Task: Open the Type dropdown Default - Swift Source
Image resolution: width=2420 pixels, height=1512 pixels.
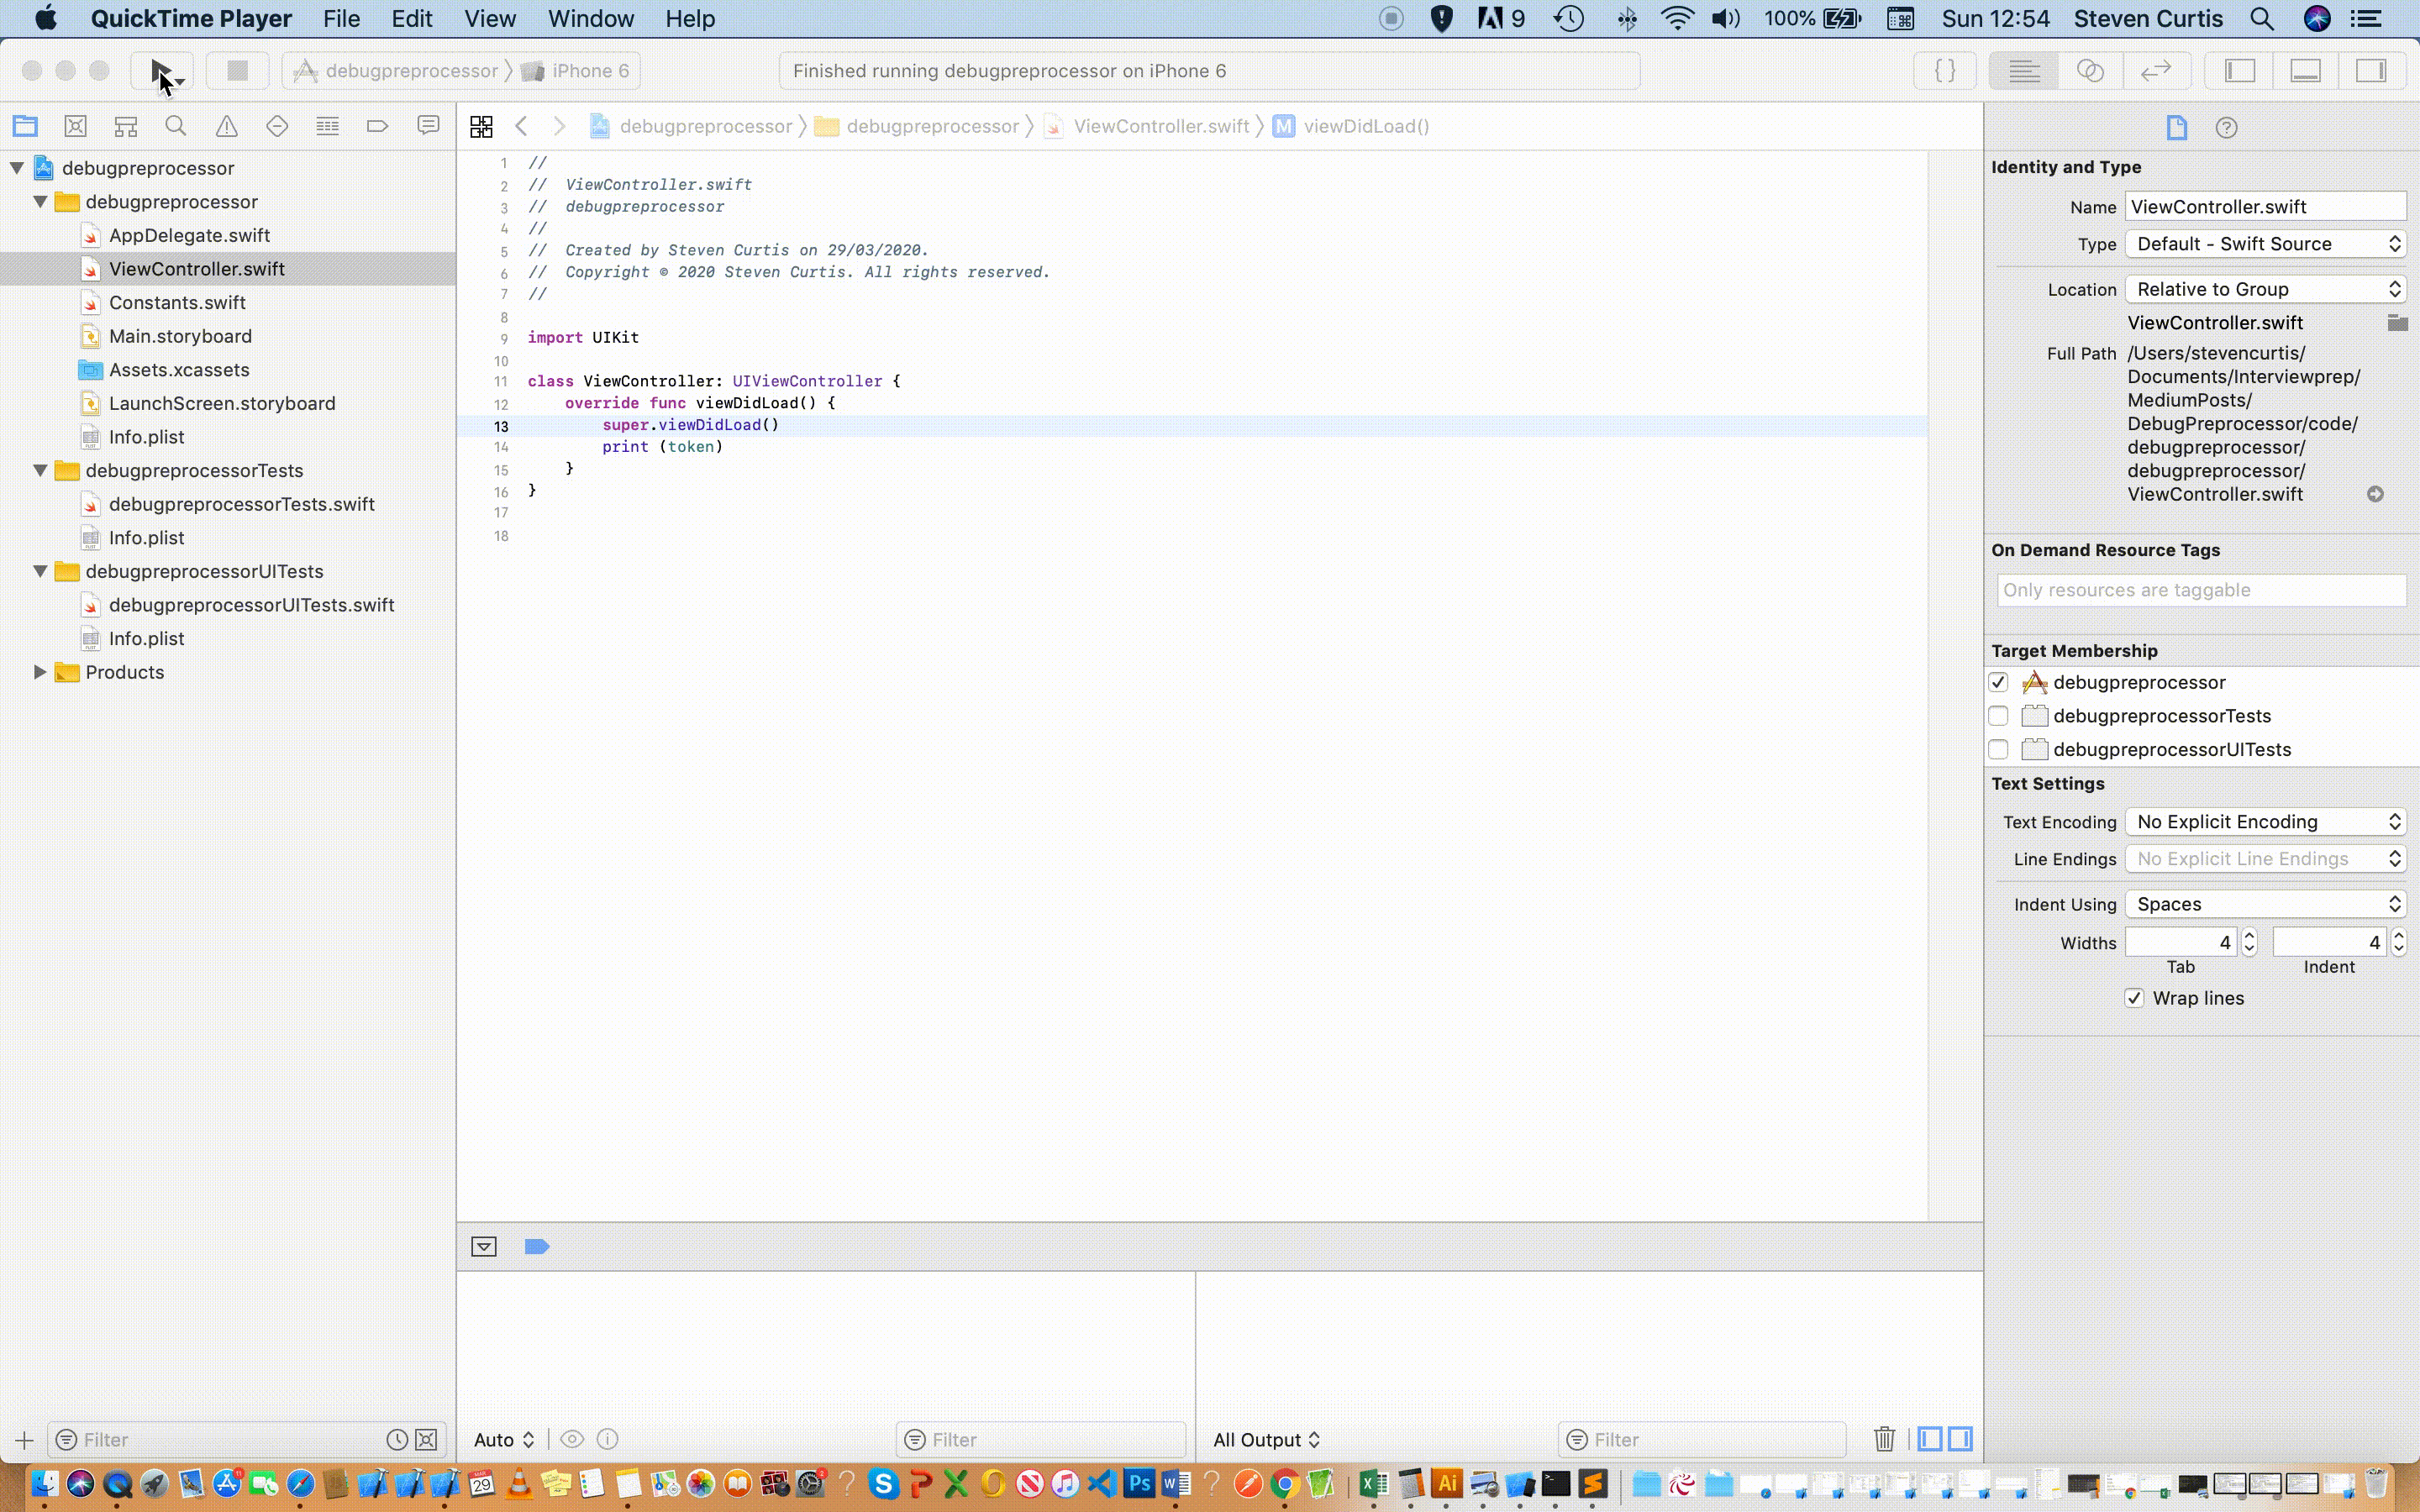Action: click(2265, 244)
